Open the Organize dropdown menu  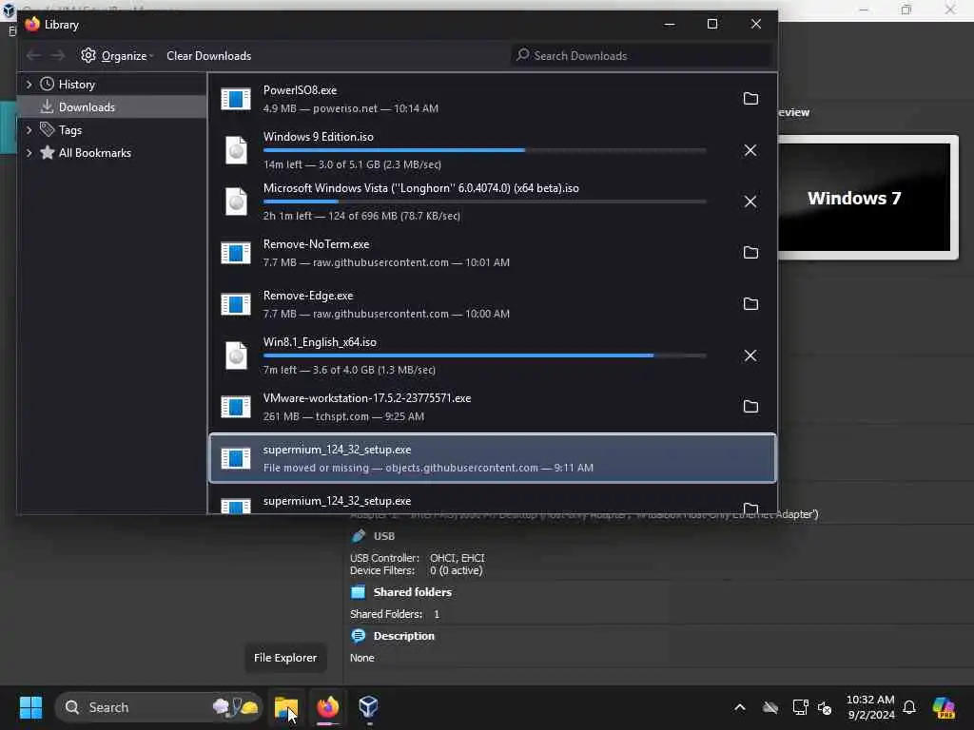(117, 56)
